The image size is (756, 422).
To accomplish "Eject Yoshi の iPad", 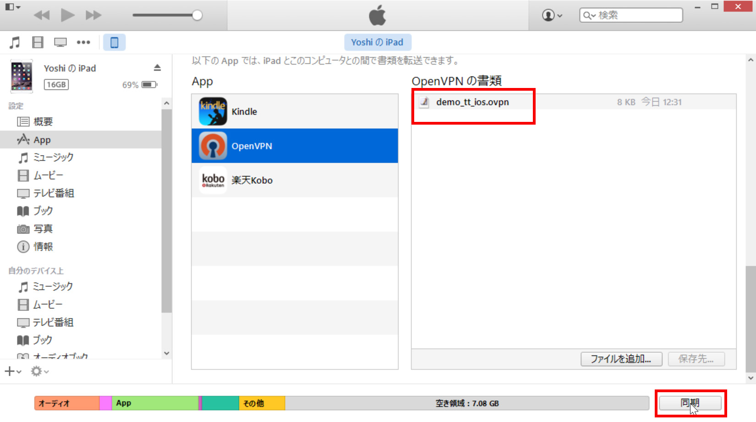I will (x=157, y=68).
